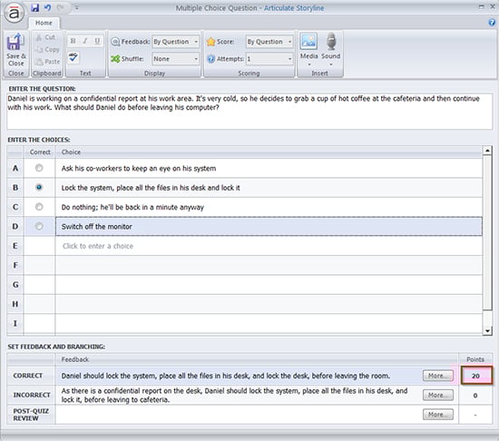The width and height of the screenshot is (499, 441).
Task: Open the Shuffle None dropdown
Action: click(x=175, y=59)
